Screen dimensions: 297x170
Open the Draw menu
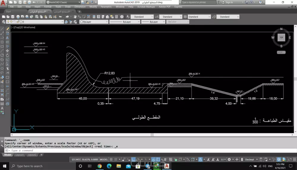68,7
